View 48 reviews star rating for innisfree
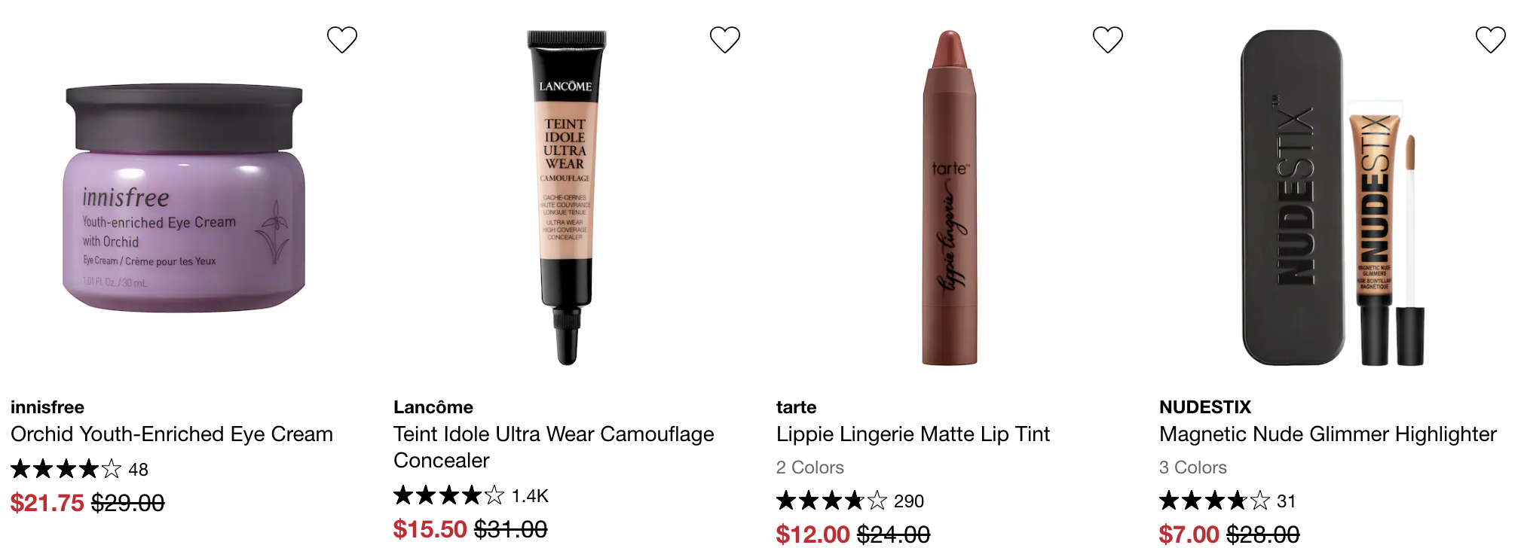Screen dimensions: 1524x548 click(x=79, y=469)
